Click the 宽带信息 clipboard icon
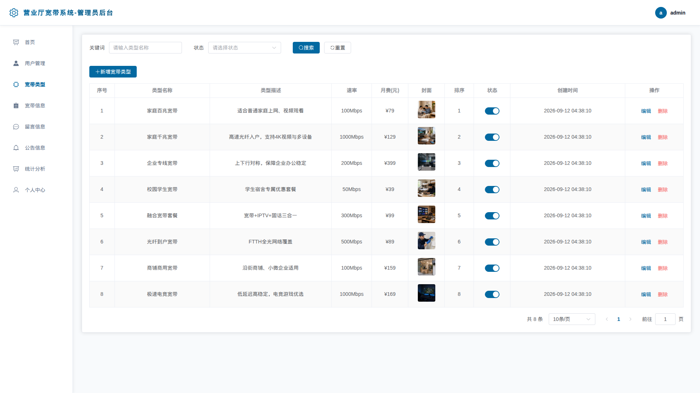Image resolution: width=700 pixels, height=393 pixels. click(x=16, y=106)
